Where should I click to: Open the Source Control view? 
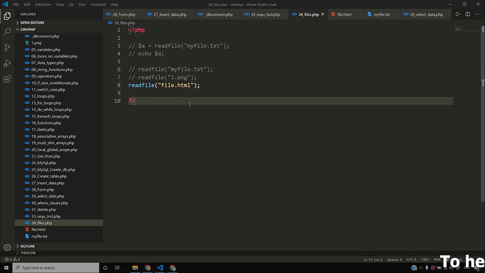(7, 48)
